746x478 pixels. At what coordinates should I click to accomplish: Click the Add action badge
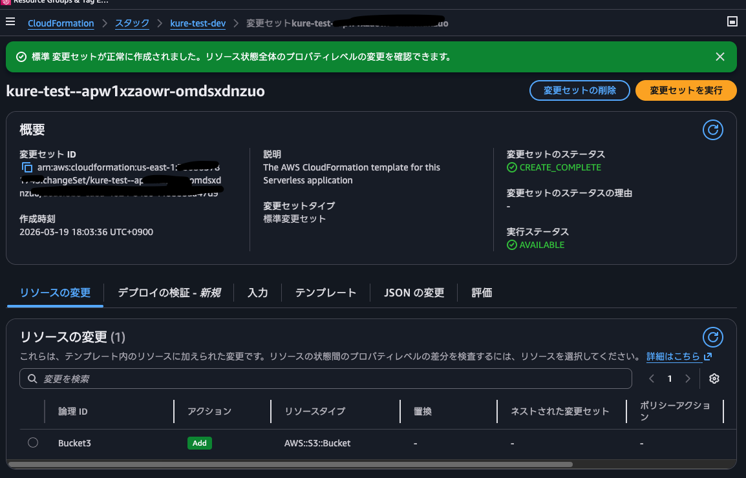point(199,443)
